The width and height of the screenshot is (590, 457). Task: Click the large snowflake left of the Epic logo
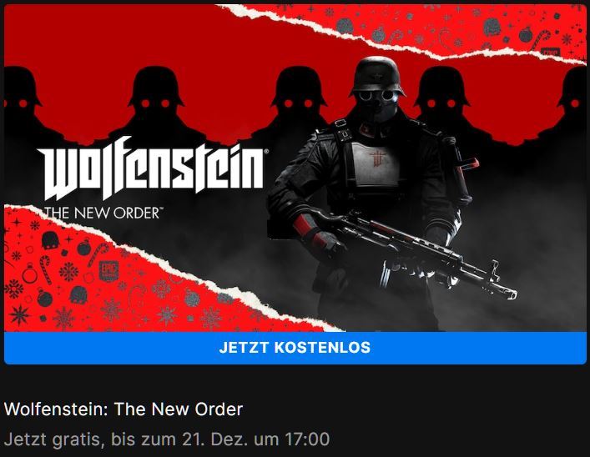click(x=69, y=272)
